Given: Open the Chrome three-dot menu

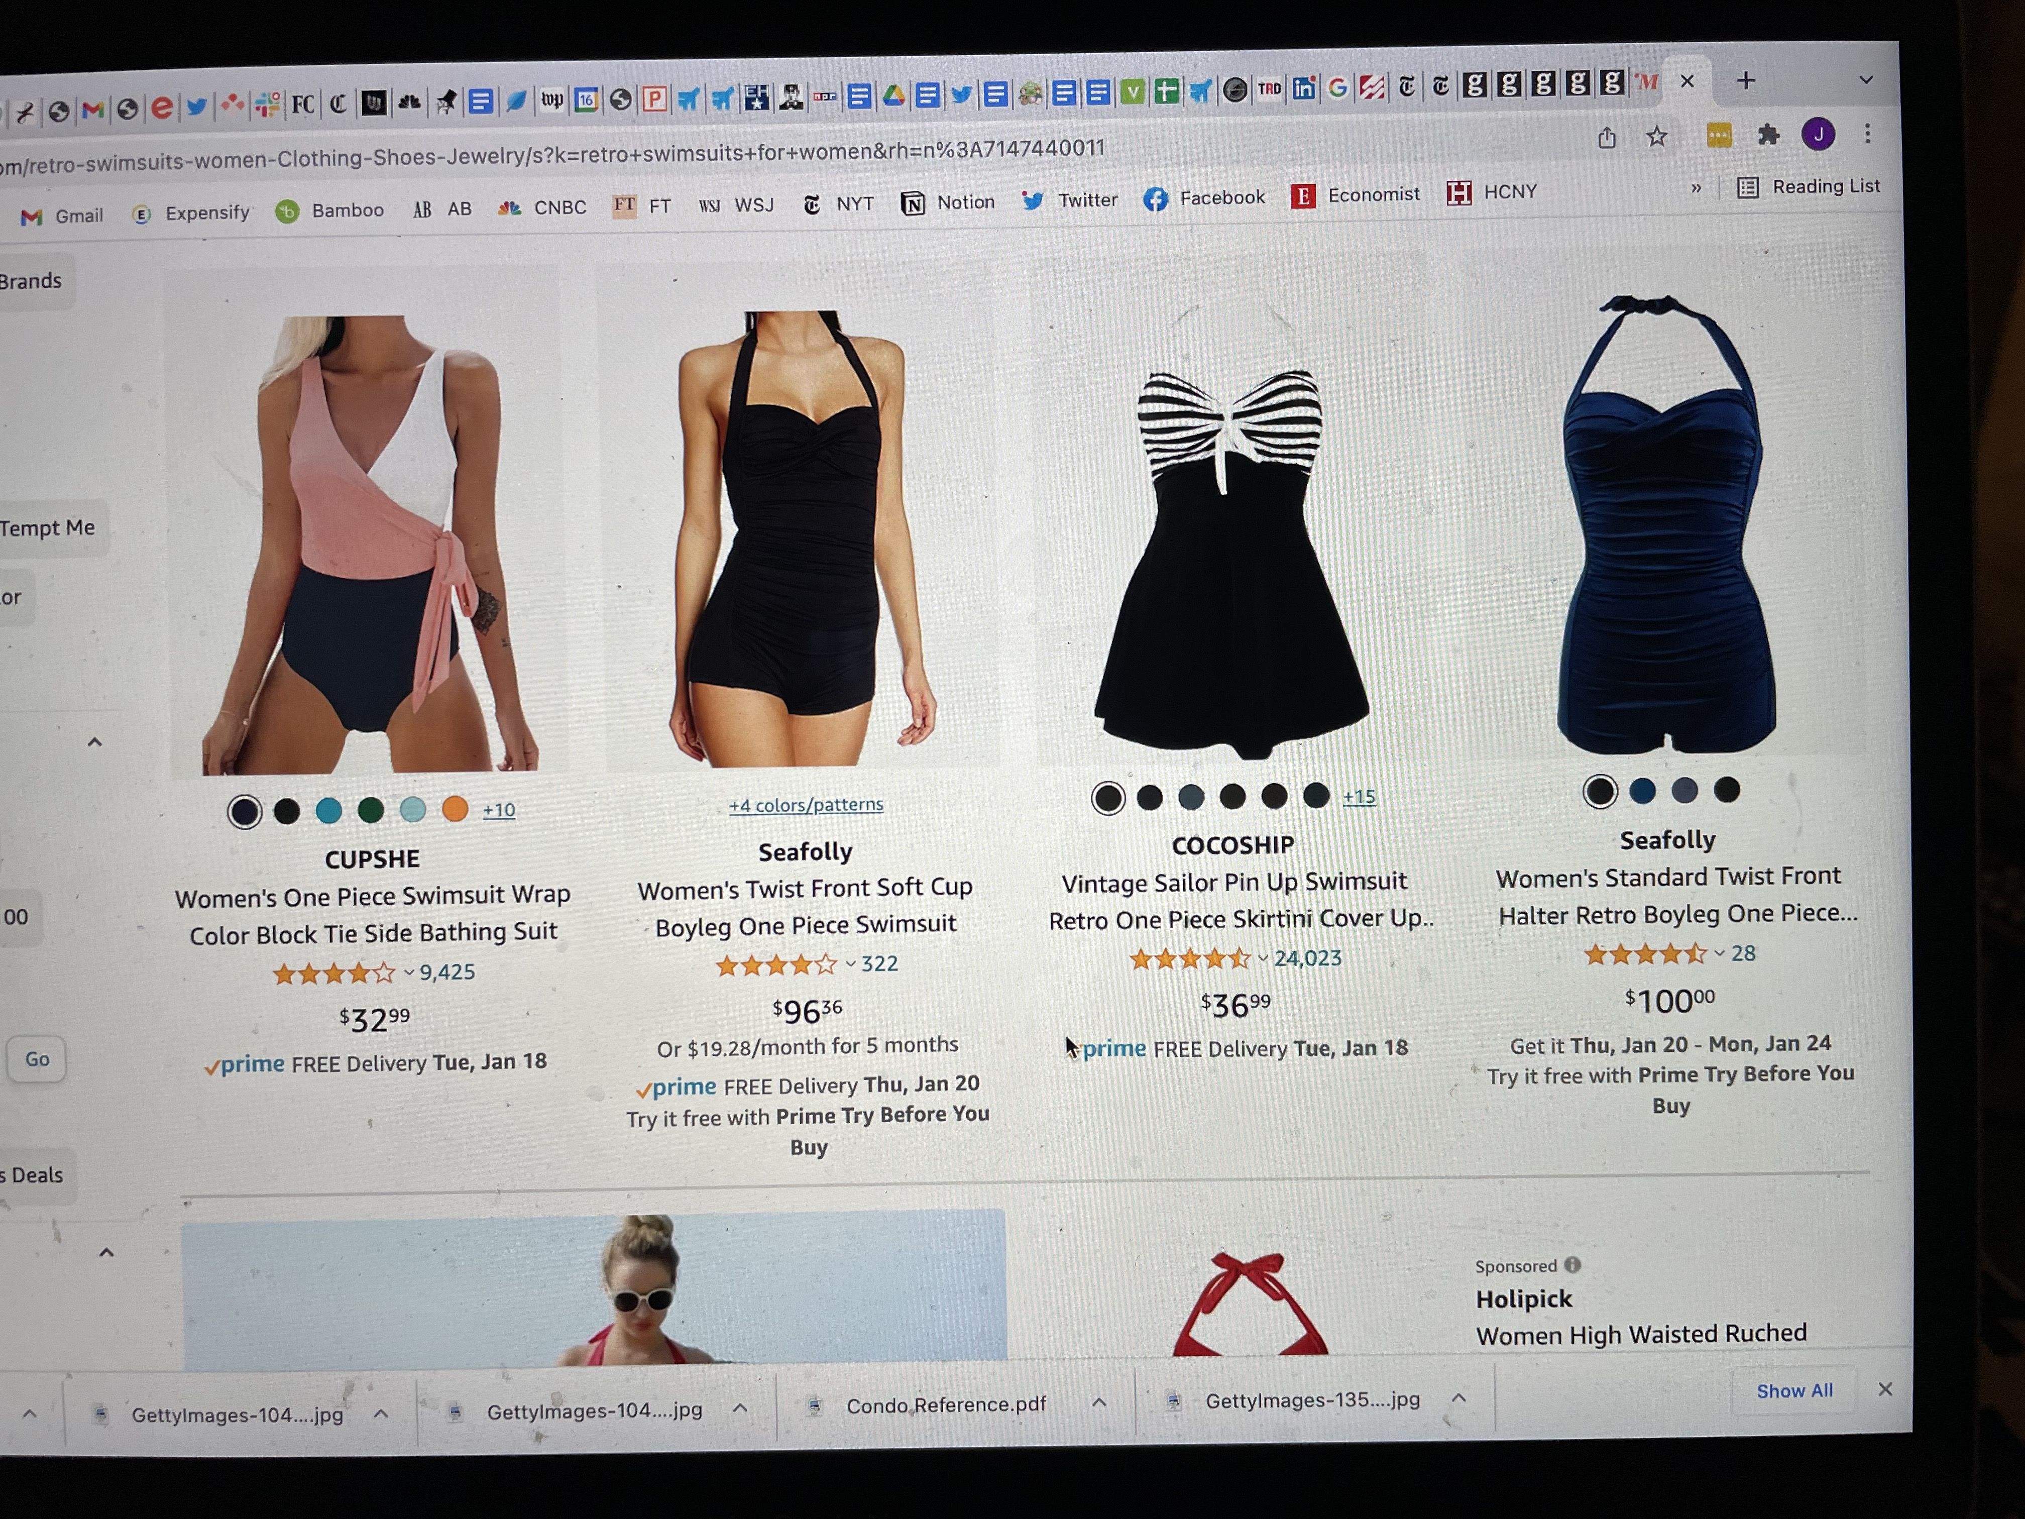Looking at the screenshot, I should (x=1867, y=134).
